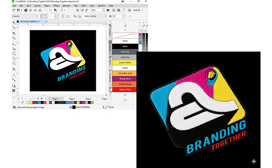Viewport: 272px width, 168px height.
Task: Click the Save disk icon
Action: pyautogui.click(x=26, y=10)
